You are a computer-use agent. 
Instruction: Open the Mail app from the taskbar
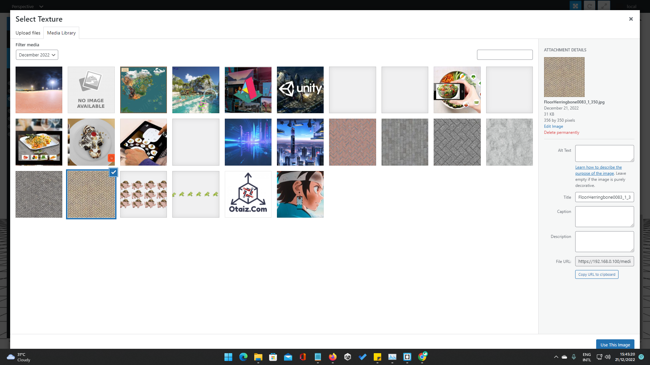pyautogui.click(x=288, y=357)
